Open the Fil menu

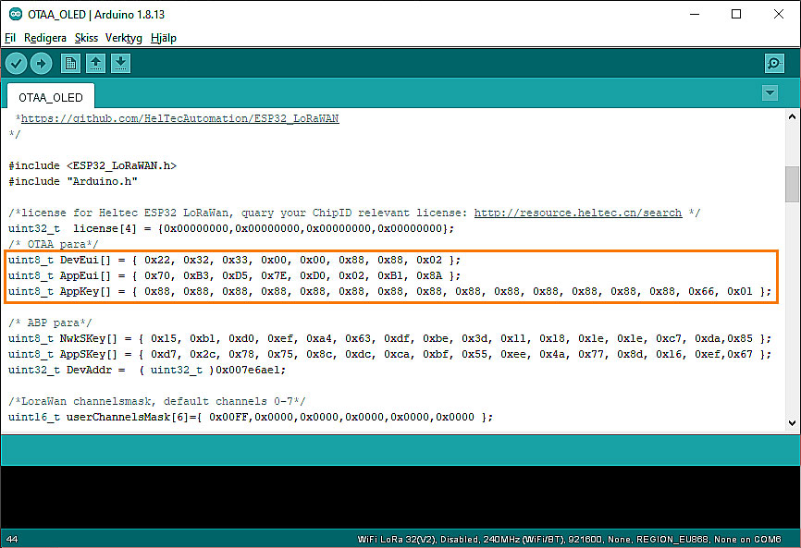coord(10,38)
